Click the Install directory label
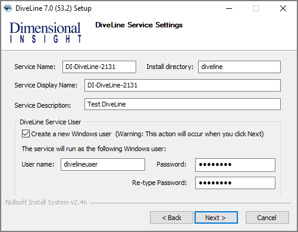The height and width of the screenshot is (232, 298). [170, 67]
